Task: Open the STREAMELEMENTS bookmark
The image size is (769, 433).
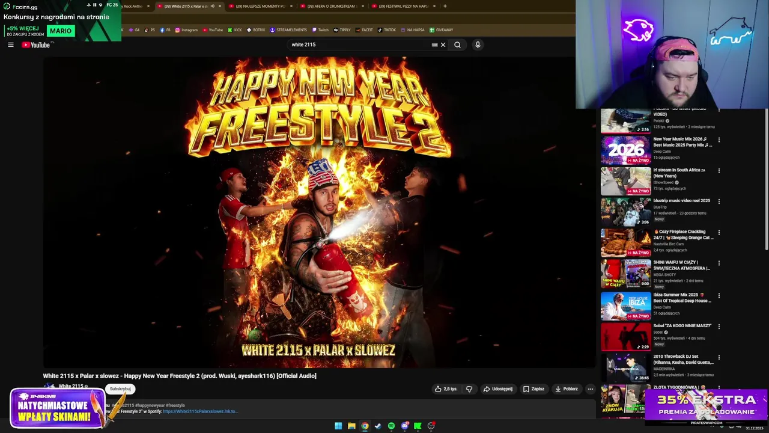Action: pos(288,29)
